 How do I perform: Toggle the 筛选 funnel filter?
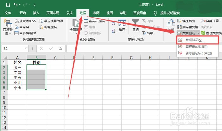135,25
